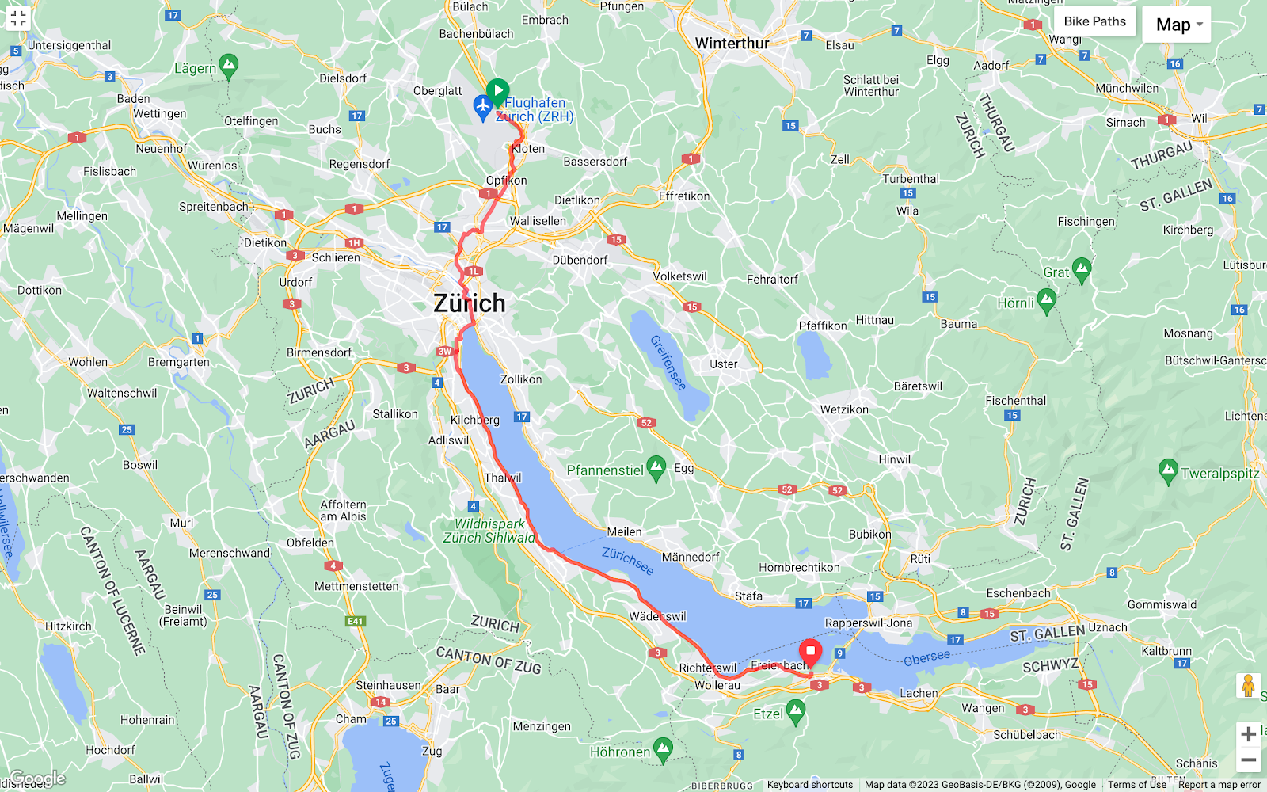
Task: Click the Grat mountain marker
Action: tap(1082, 271)
